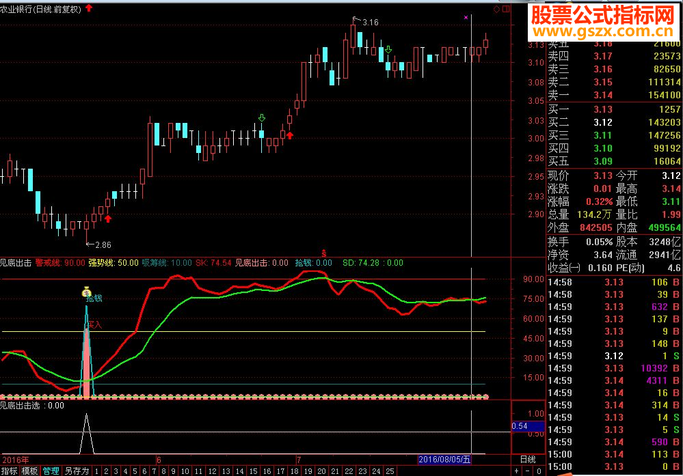Click the diamond icon at chart top-right
The height and width of the screenshot is (476, 683).
click(497, 9)
